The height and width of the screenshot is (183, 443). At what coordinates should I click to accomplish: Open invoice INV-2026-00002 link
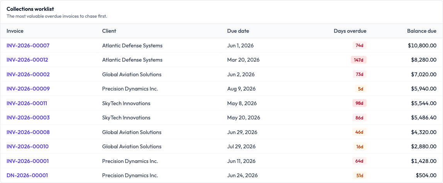click(28, 74)
